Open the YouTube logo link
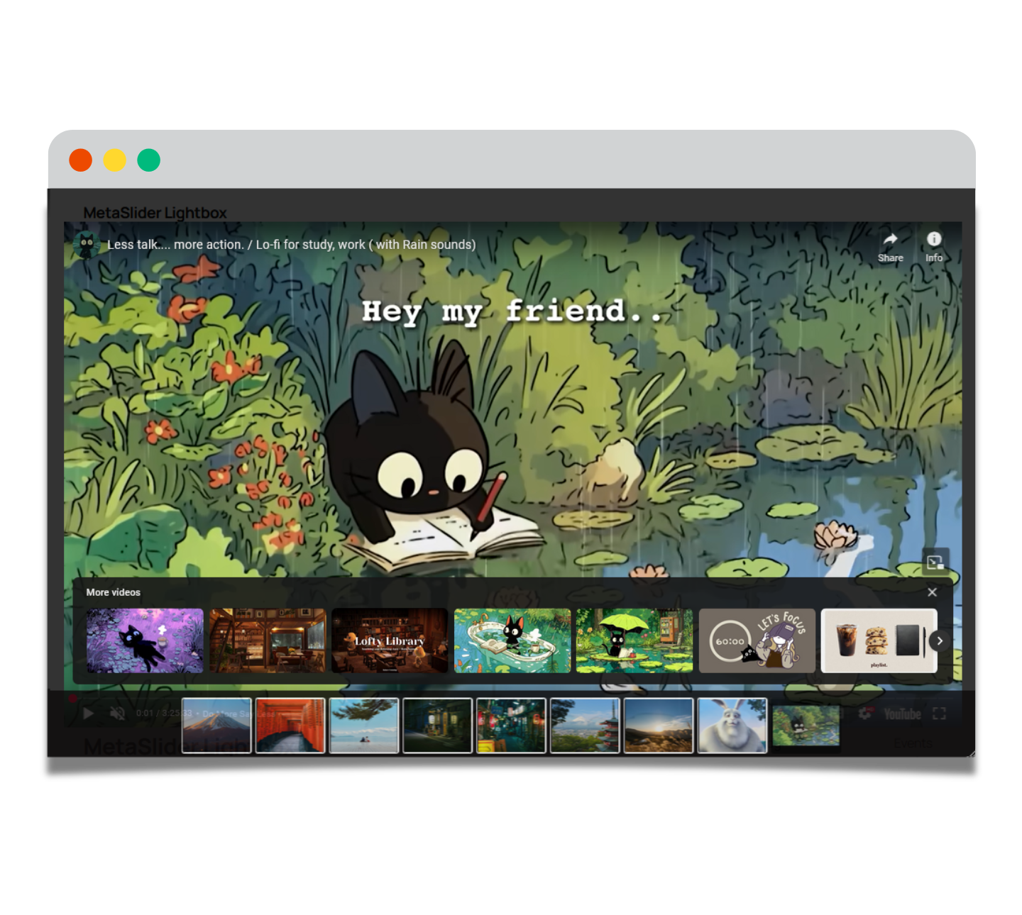The image size is (1022, 915). click(902, 714)
